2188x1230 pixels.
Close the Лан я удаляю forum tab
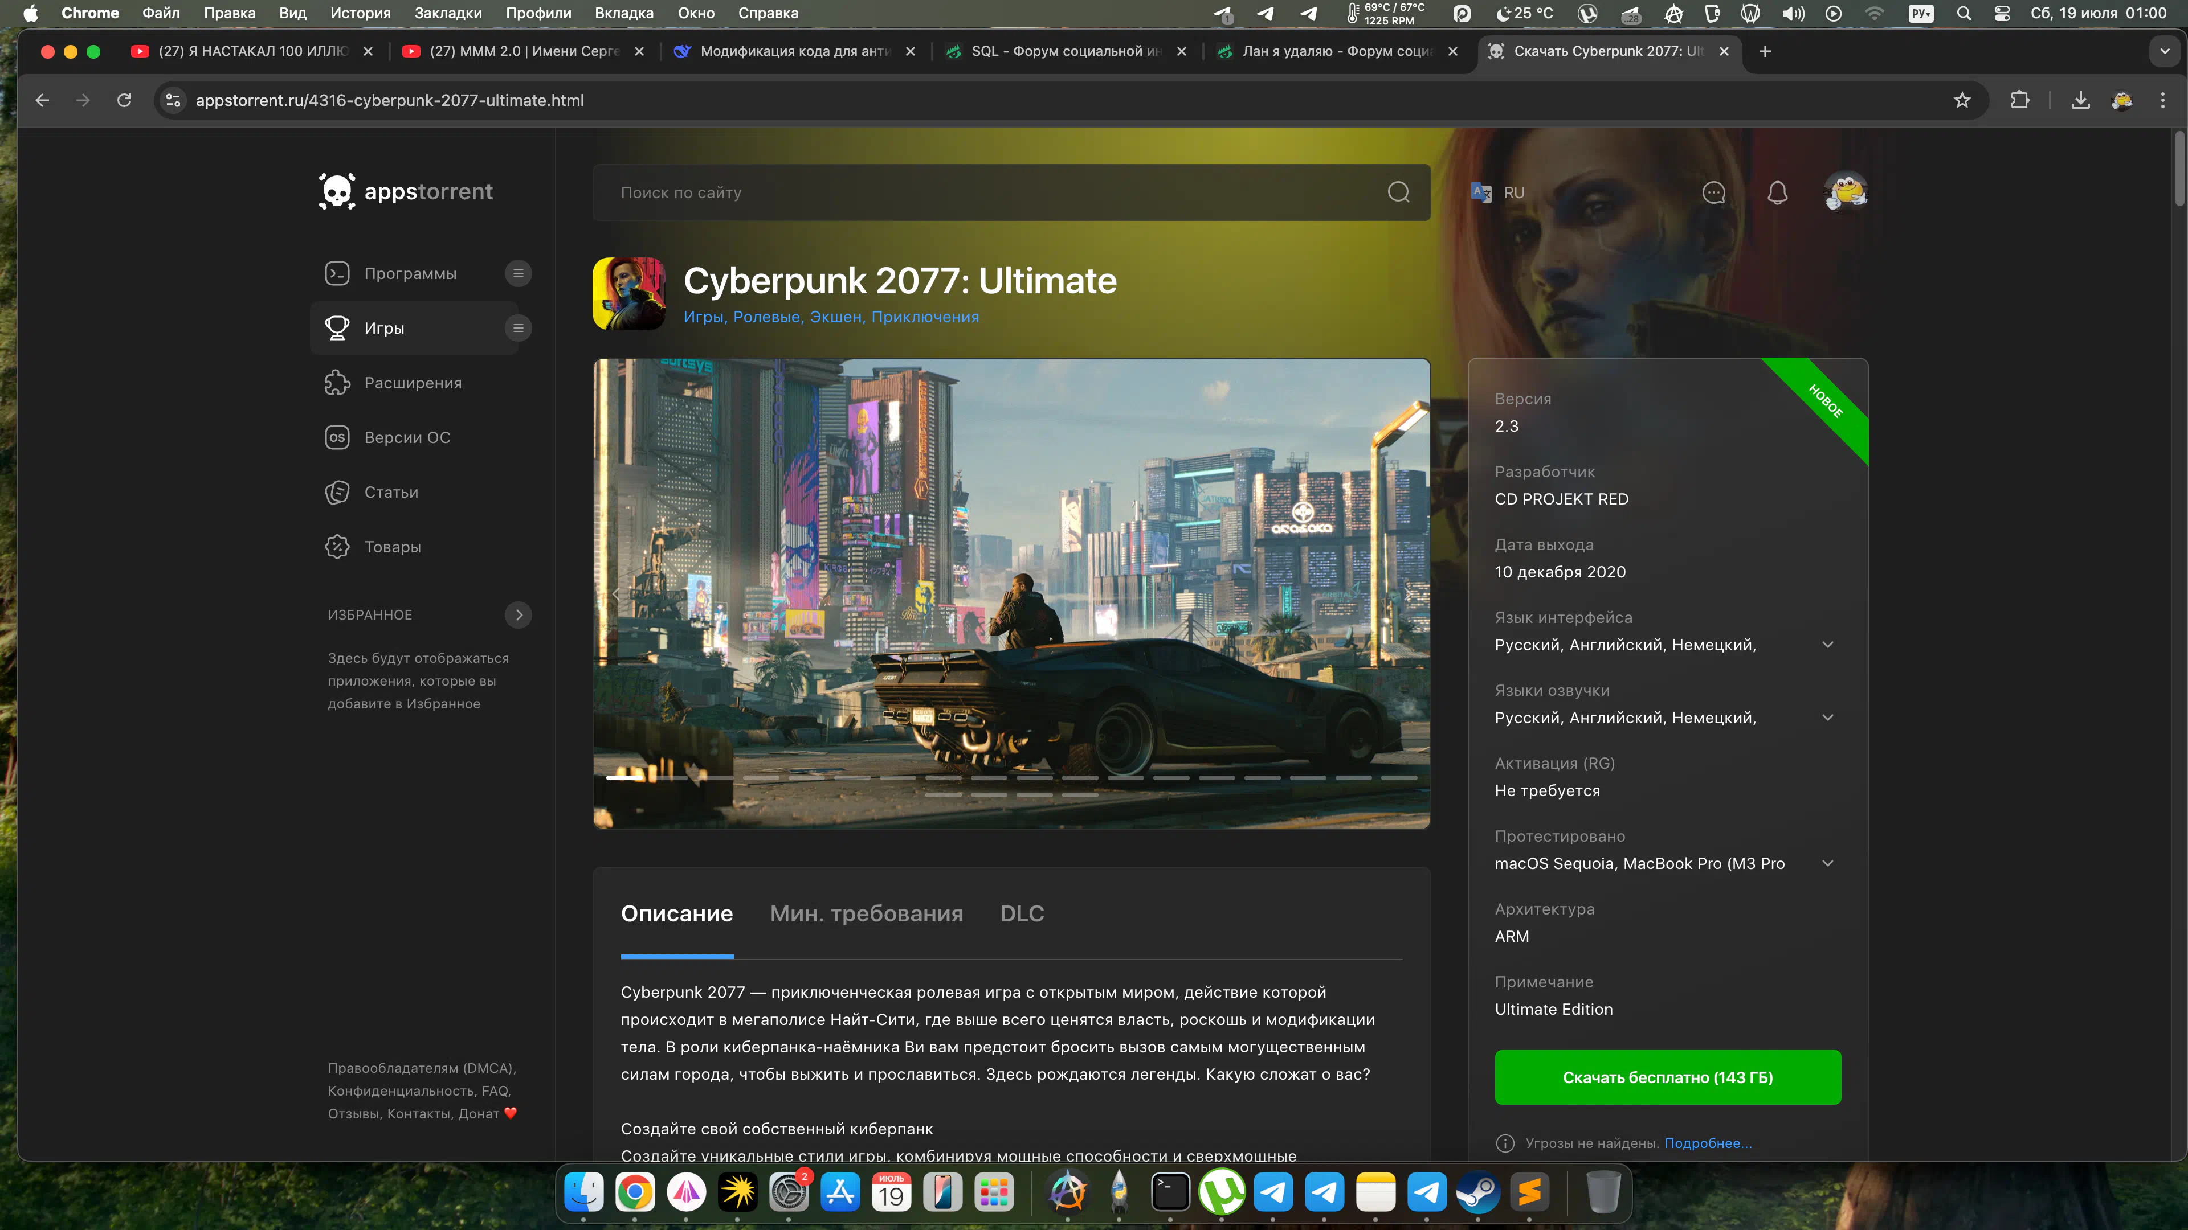(1454, 51)
